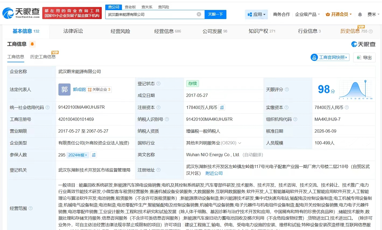Open legal representative 郭成钢's profile link
The image size is (382, 230).
(x=79, y=90)
